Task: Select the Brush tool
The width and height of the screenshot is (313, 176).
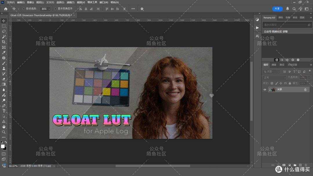Action: [4, 63]
